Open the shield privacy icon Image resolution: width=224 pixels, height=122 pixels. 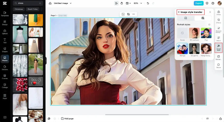[x=207, y=3]
